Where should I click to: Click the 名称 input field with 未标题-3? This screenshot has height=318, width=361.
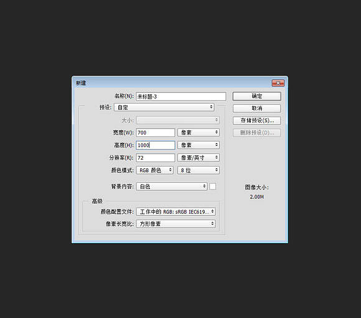(x=180, y=97)
